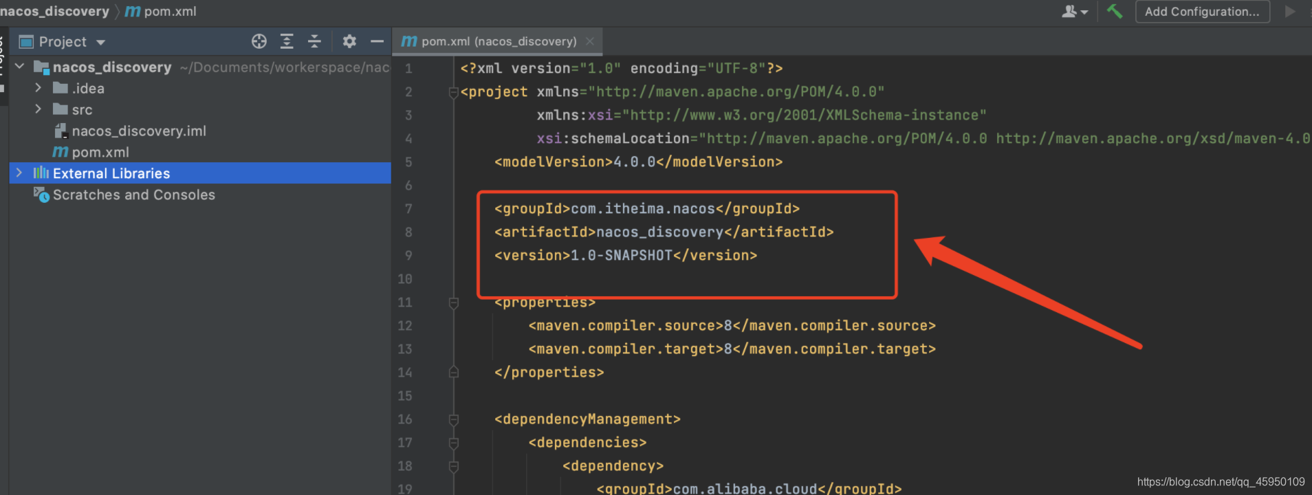Fold the project tag at line 2
1312x495 pixels.
(x=454, y=92)
